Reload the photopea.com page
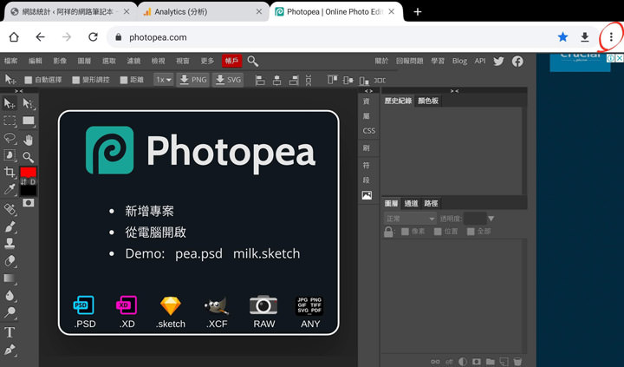This screenshot has height=367, width=624. [x=93, y=37]
